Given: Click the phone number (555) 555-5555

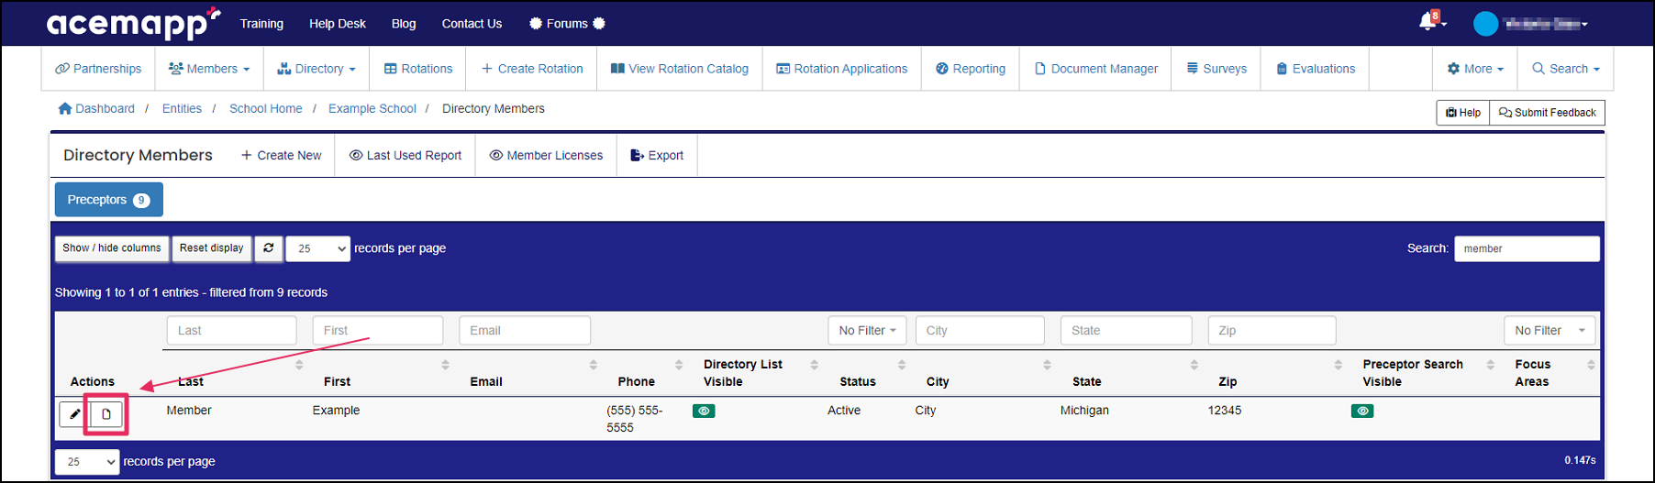Looking at the screenshot, I should 635,419.
